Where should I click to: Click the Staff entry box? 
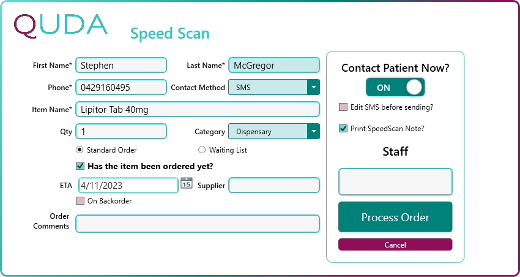coord(395,182)
